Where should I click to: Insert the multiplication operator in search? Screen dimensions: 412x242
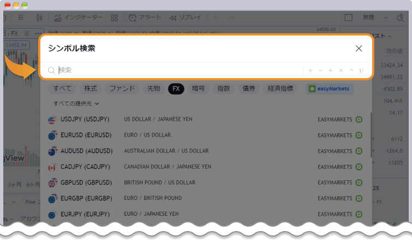click(x=341, y=70)
